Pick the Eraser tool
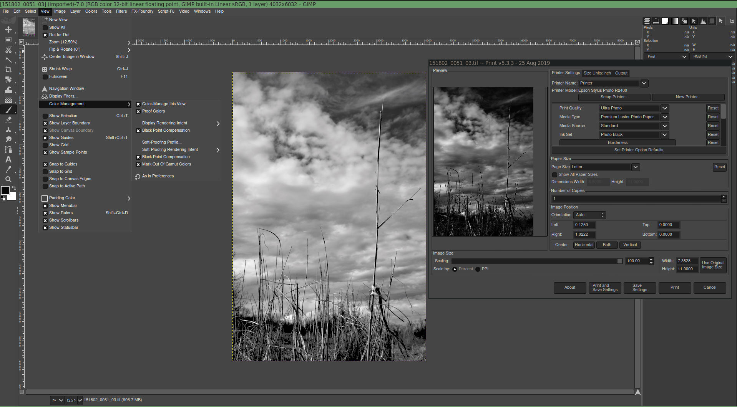737x407 pixels. 8,120
